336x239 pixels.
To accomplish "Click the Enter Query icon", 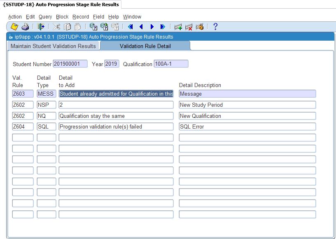I will (x=93, y=27).
